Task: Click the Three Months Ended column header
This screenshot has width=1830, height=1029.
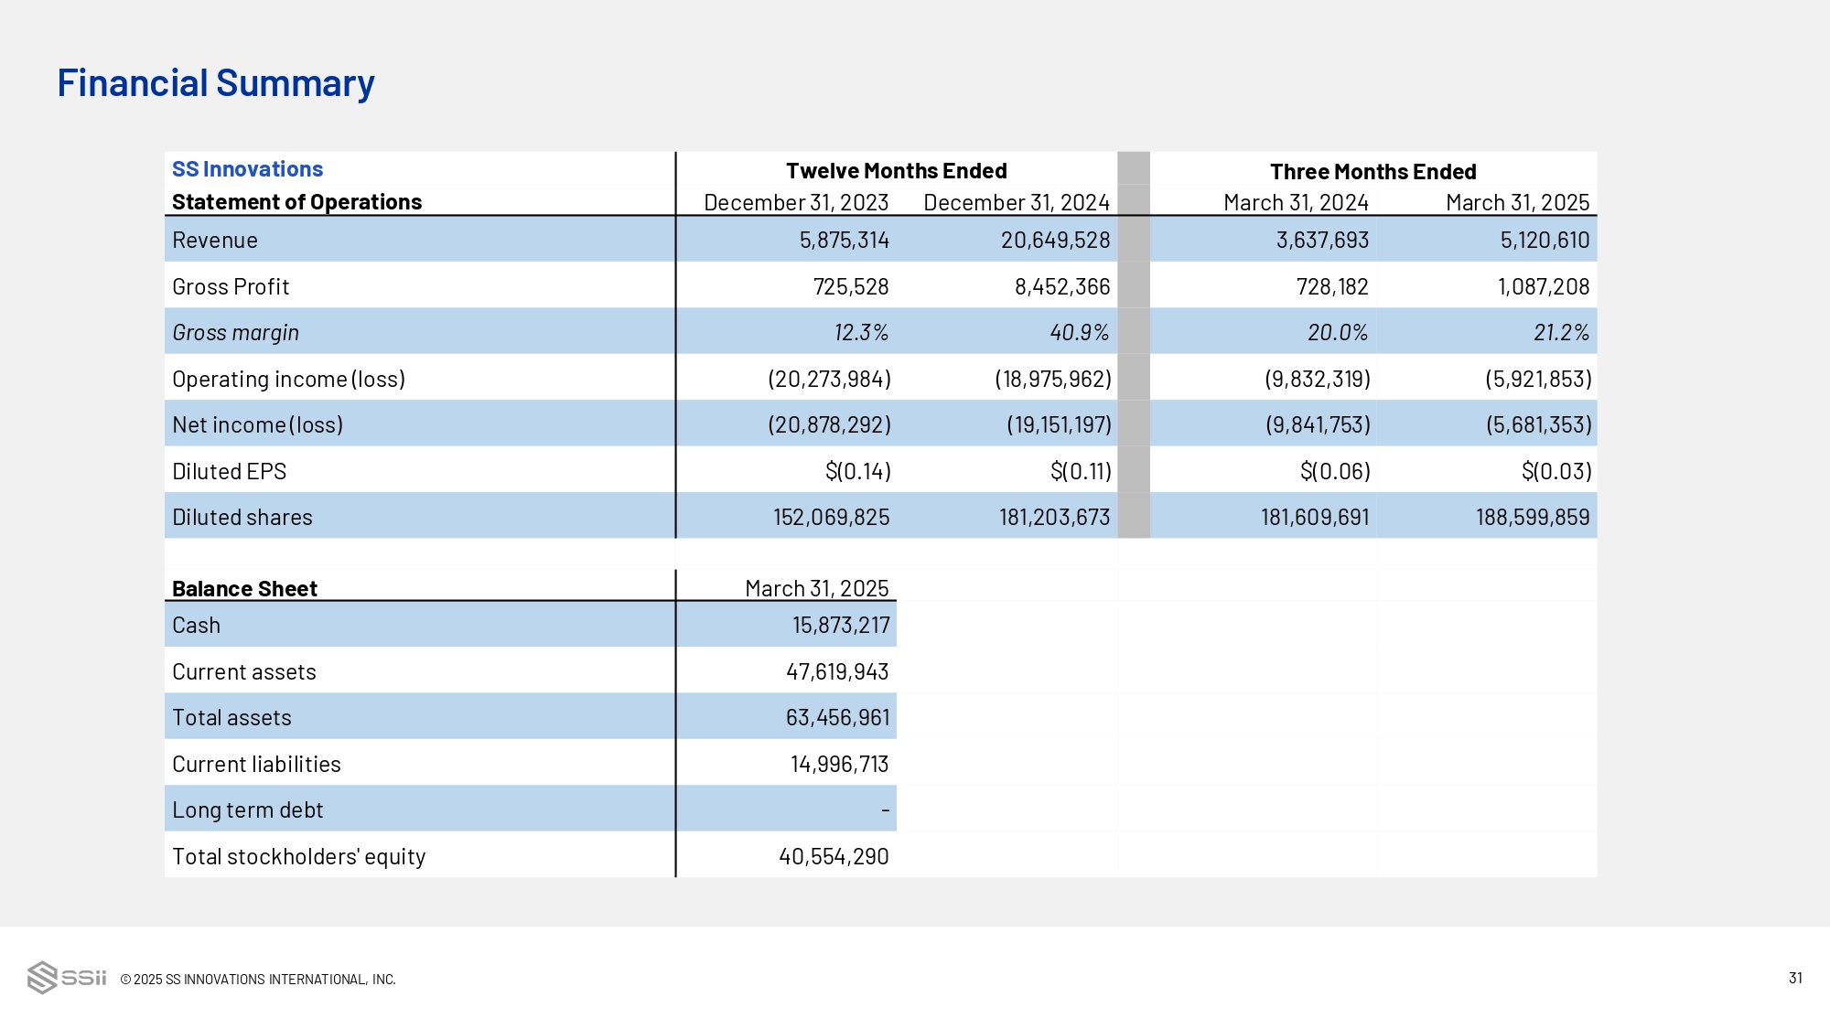Action: point(1372,172)
